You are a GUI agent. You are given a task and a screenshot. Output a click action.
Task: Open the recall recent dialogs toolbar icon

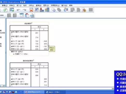(12, 10)
